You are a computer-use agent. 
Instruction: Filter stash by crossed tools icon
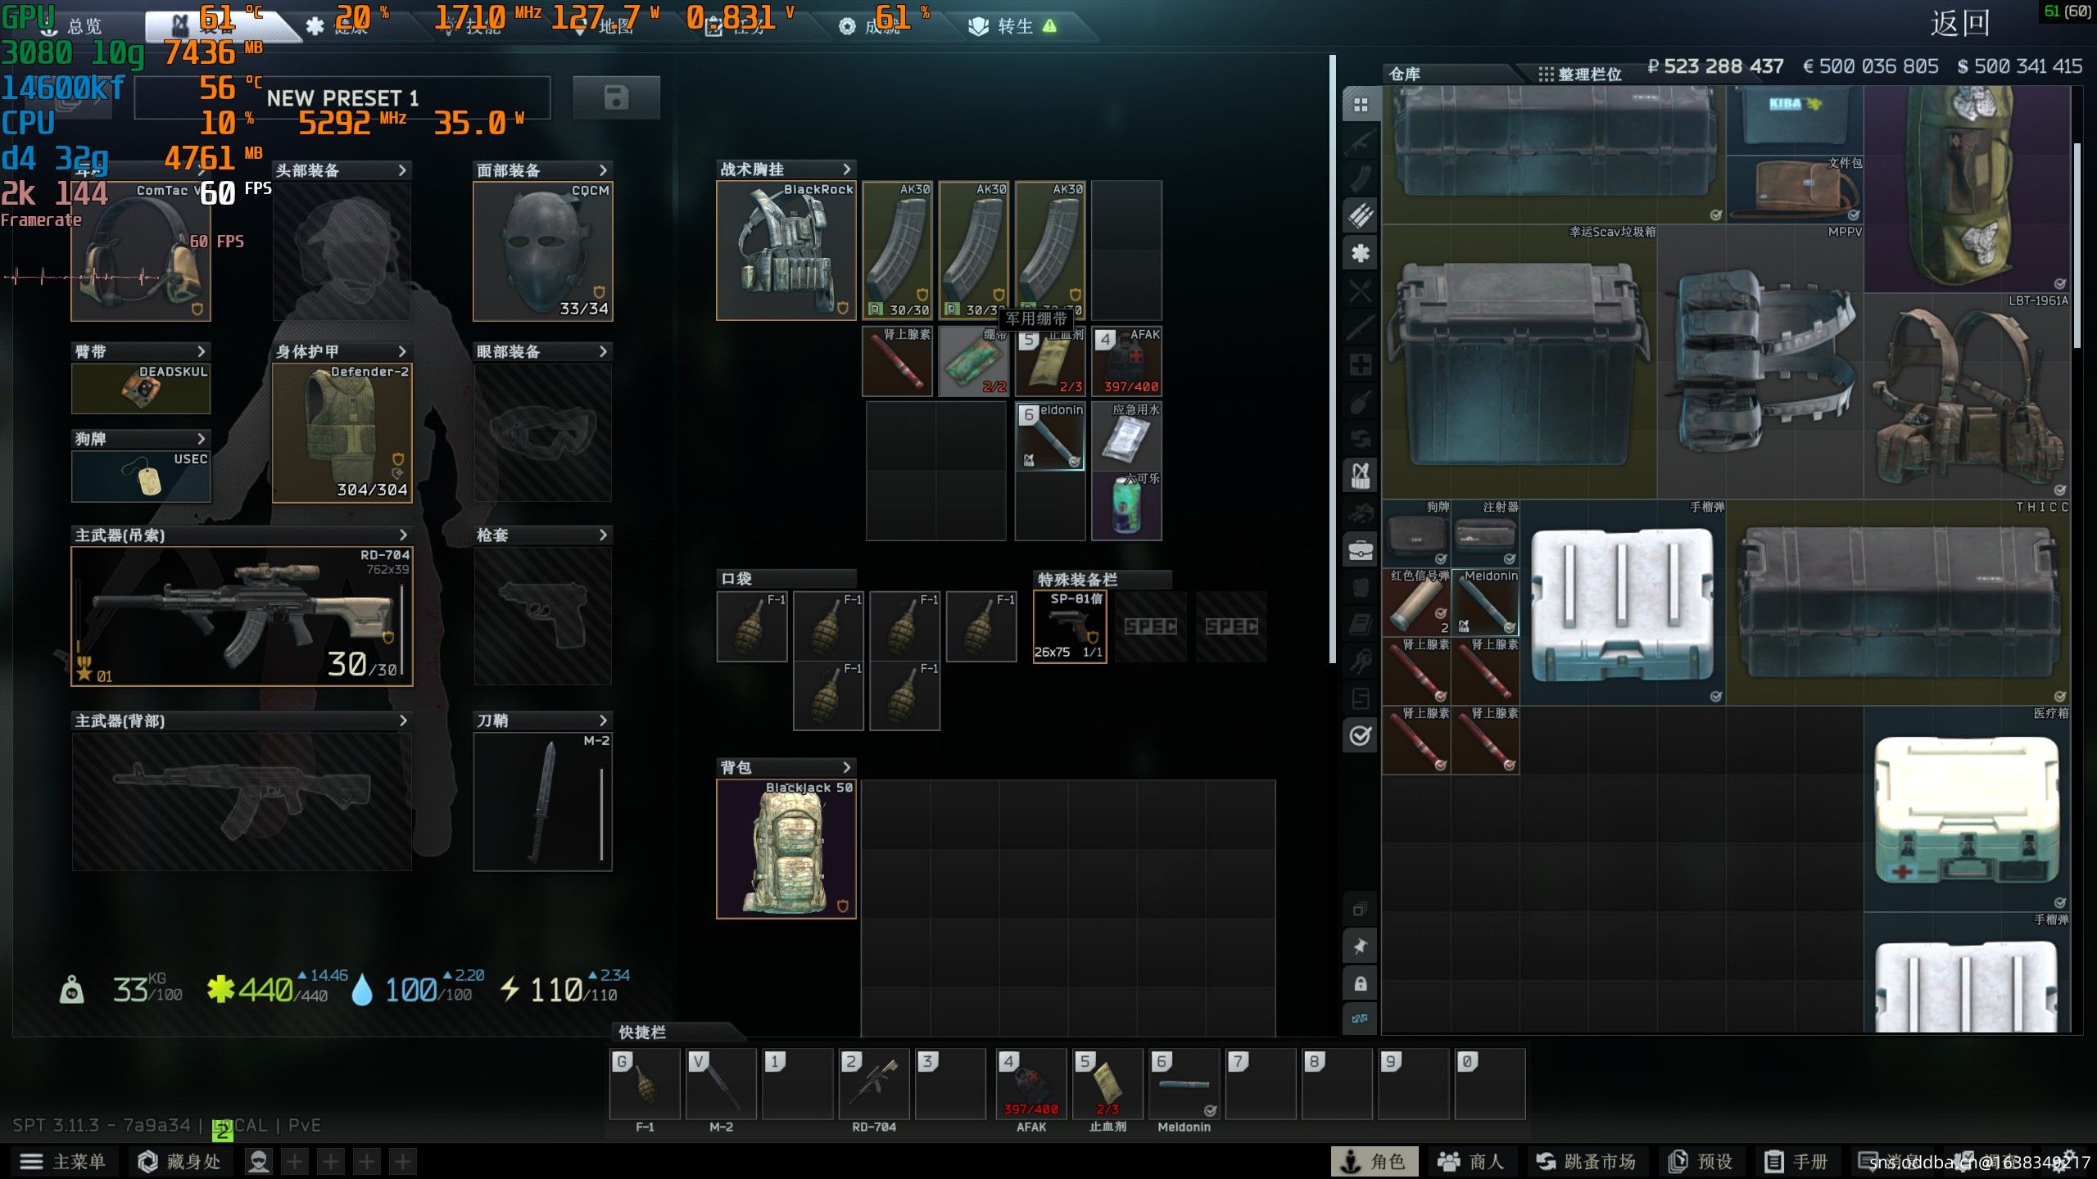(1361, 290)
